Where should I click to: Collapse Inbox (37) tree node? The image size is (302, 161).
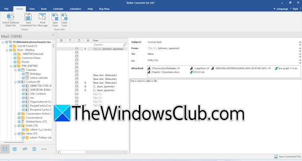point(16,134)
